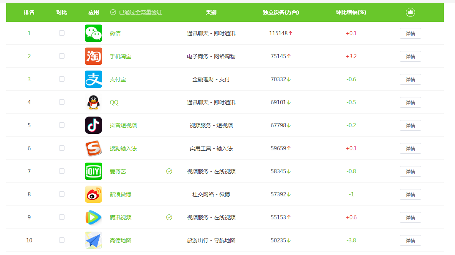Open 详情 for 新浪微博 row

[410, 194]
